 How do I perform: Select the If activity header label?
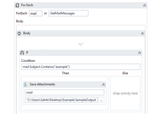coord(27,52)
